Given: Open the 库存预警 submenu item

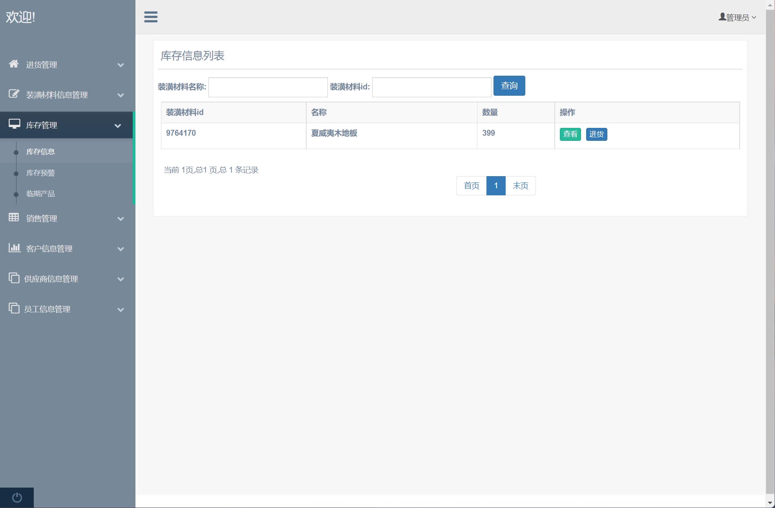Looking at the screenshot, I should point(40,173).
